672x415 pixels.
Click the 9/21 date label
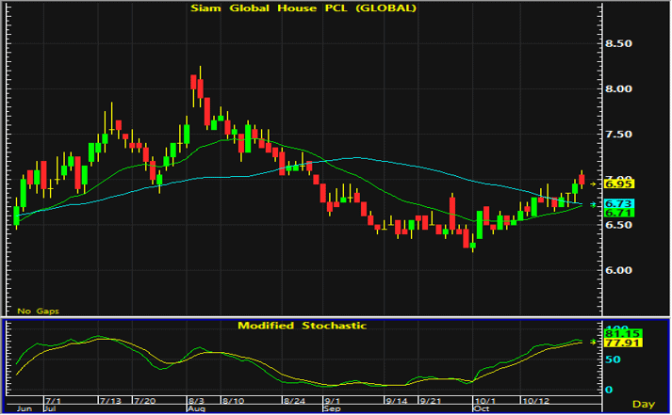(431, 401)
